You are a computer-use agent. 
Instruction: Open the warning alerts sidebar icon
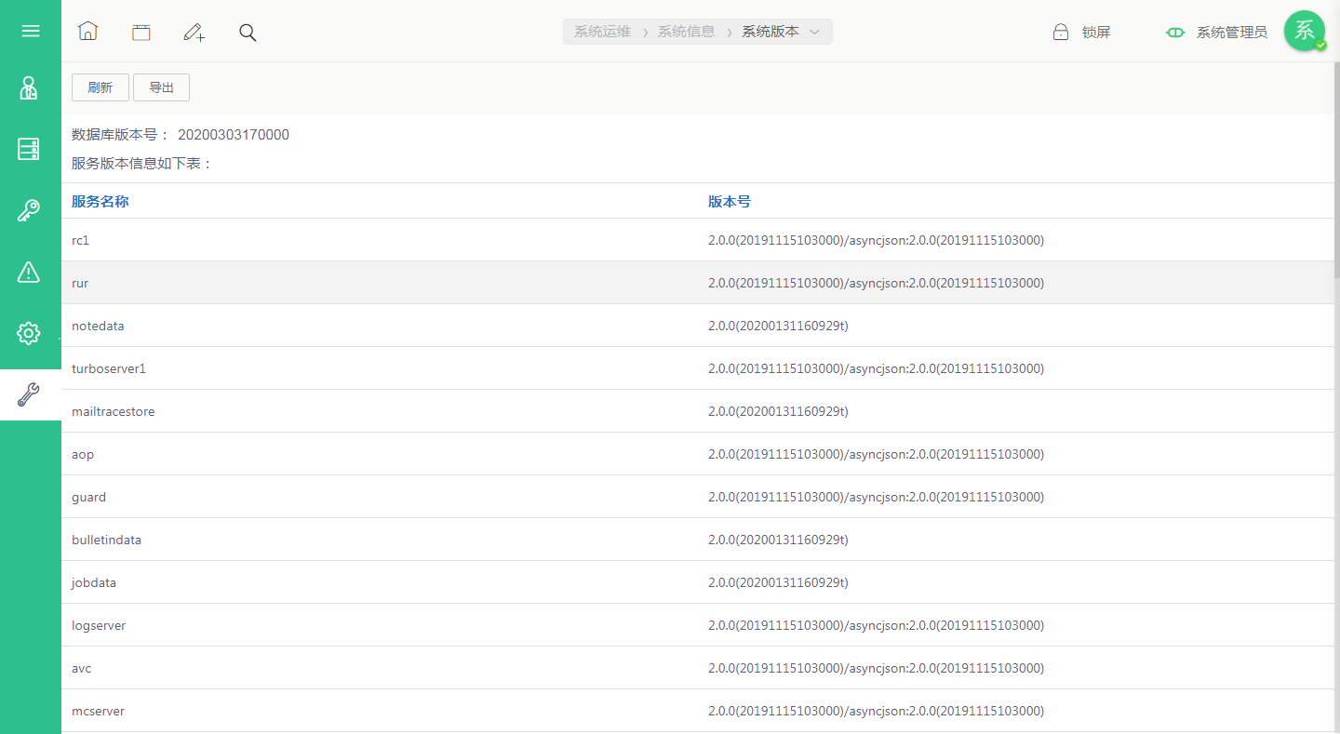(29, 272)
